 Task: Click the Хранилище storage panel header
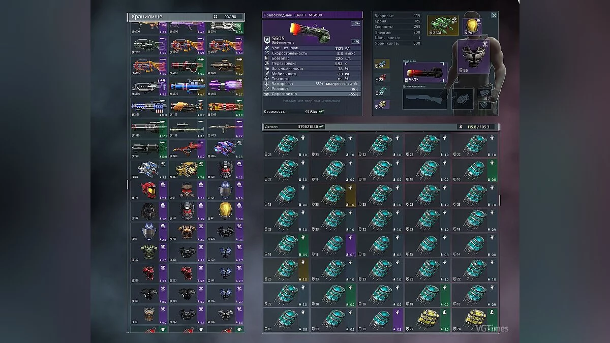pyautogui.click(x=168, y=17)
